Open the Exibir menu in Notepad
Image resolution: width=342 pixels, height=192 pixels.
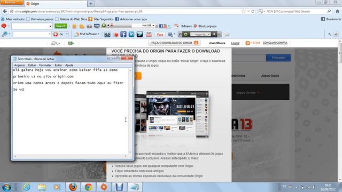[58, 65]
